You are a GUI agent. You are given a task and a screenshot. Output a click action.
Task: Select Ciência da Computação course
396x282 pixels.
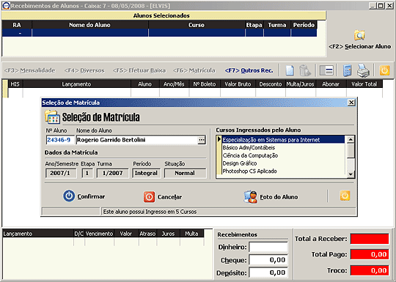point(250,155)
